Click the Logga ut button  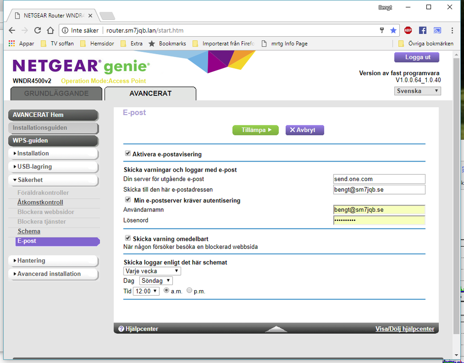coord(416,57)
